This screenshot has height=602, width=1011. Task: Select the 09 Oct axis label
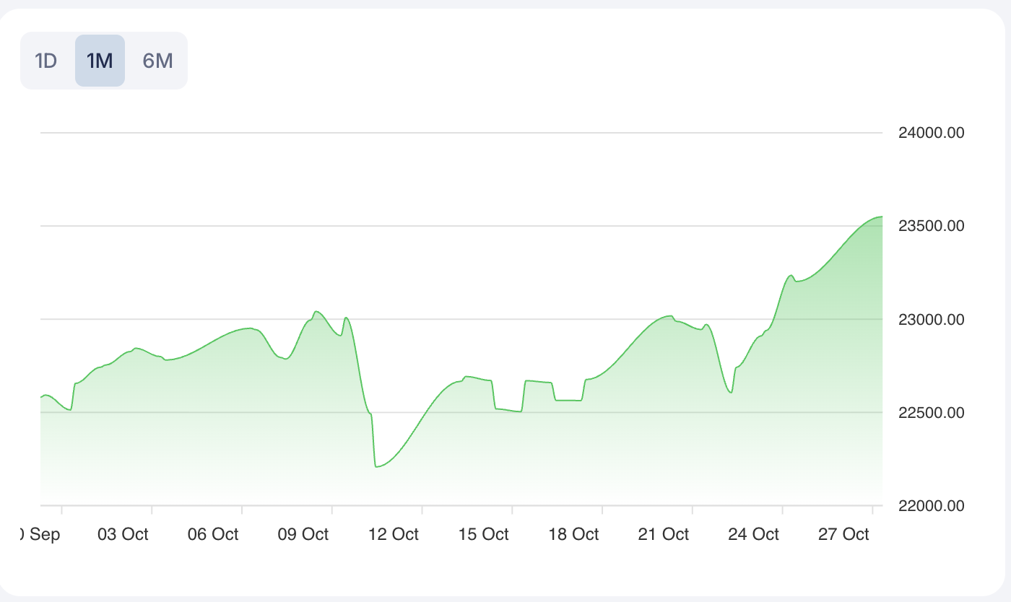(x=303, y=535)
